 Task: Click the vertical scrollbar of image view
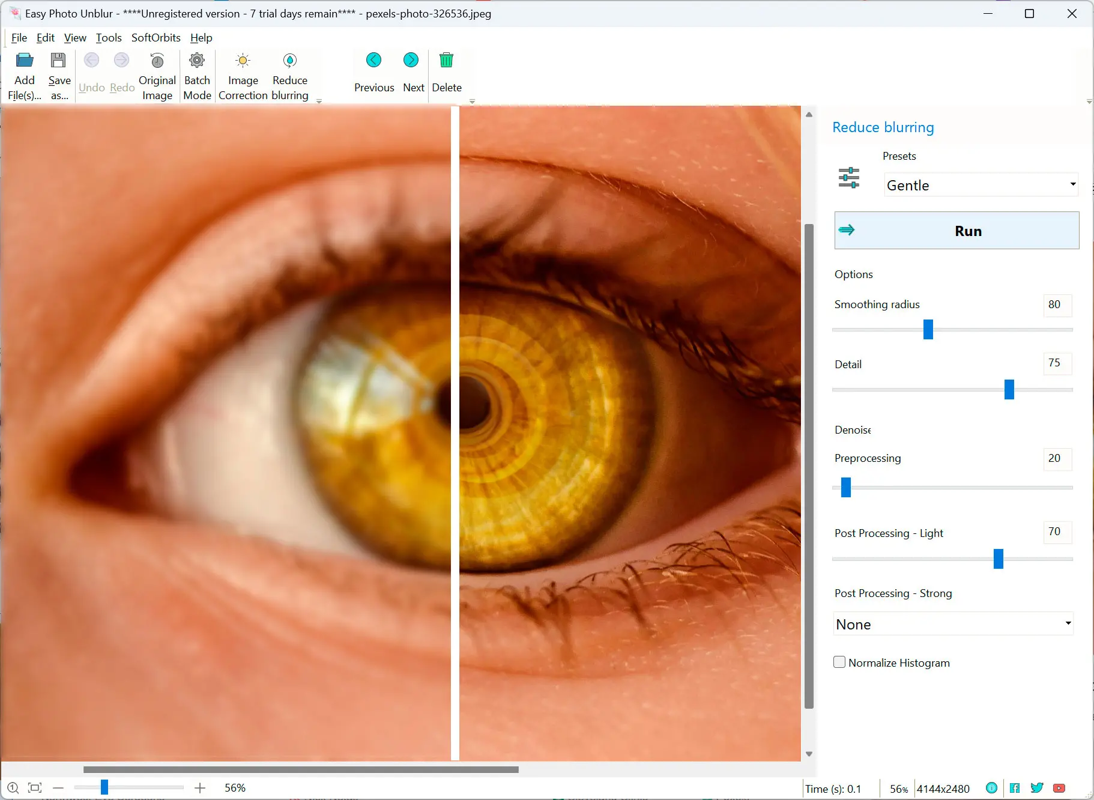(809, 466)
